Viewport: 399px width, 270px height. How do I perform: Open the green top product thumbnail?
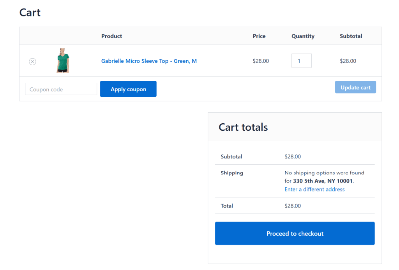[63, 61]
